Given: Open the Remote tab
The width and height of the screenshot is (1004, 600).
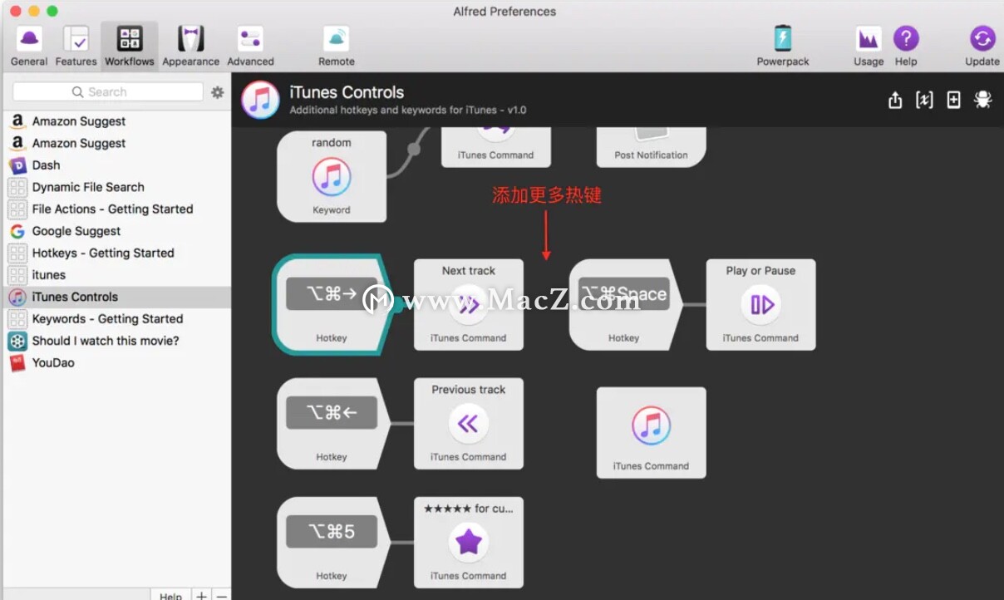Looking at the screenshot, I should pos(337,46).
